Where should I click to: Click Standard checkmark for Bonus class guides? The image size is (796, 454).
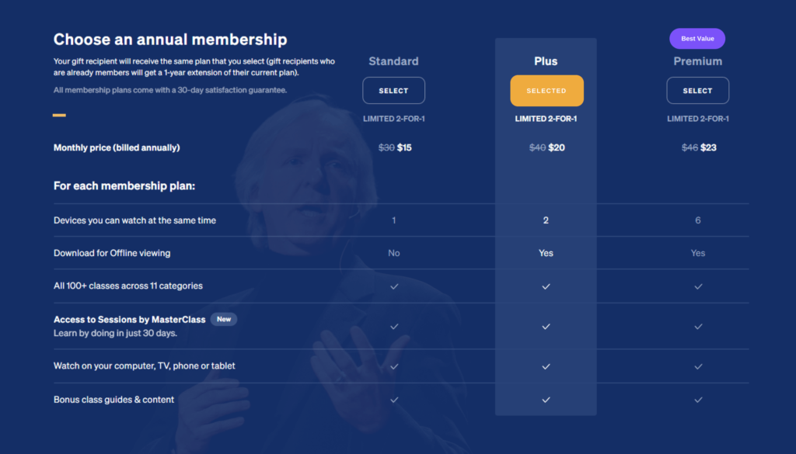[x=394, y=399]
